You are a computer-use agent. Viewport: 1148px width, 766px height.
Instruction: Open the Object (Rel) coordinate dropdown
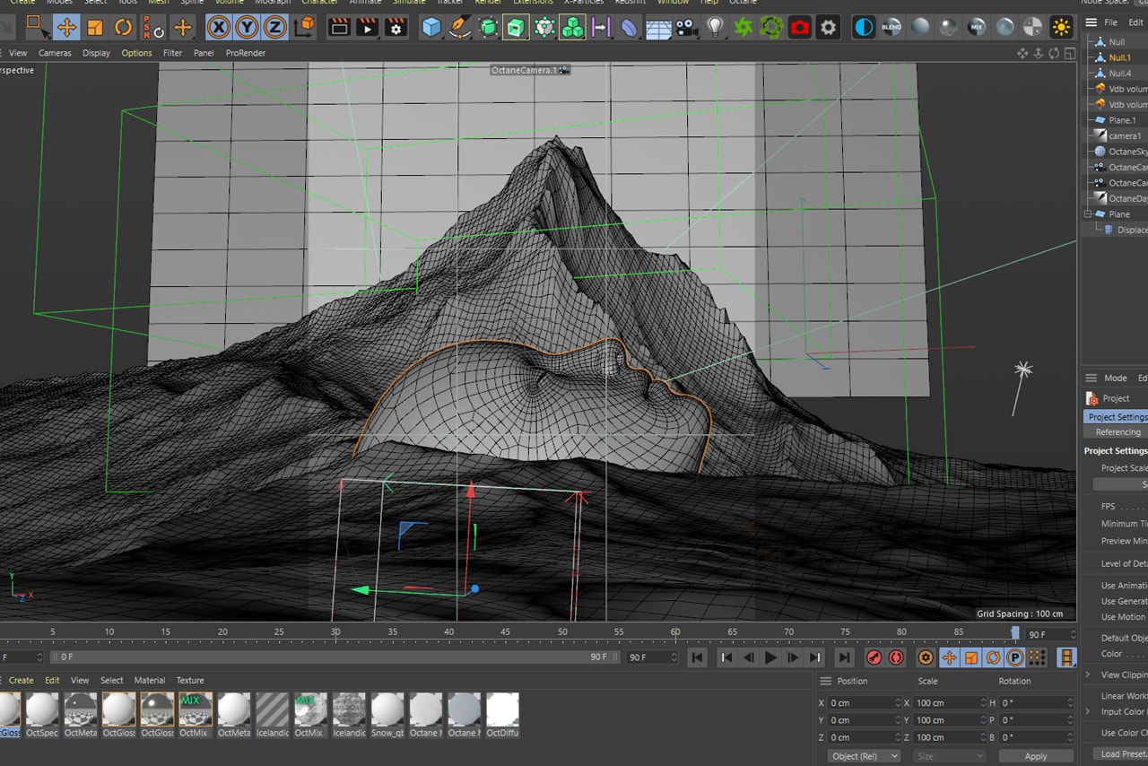tap(863, 756)
